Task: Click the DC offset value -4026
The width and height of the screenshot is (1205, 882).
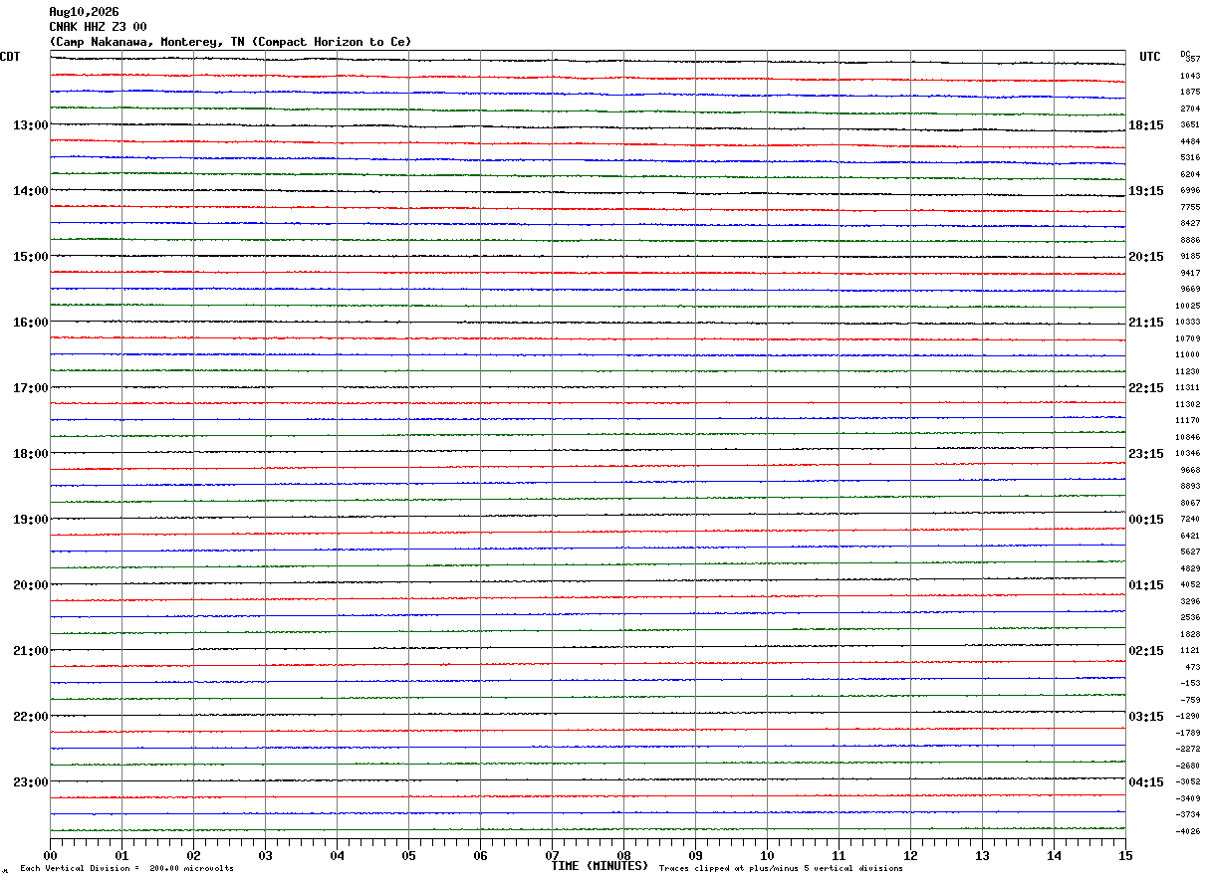Action: [1188, 832]
